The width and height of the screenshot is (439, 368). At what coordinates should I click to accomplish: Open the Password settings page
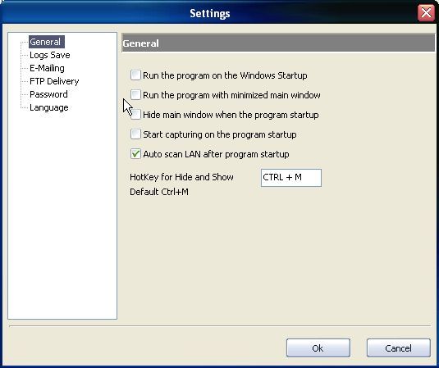point(48,94)
